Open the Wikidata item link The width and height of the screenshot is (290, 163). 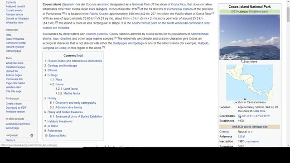tap(13, 87)
